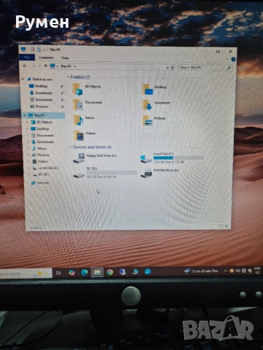Collapse the Devices and drives (4) section
Image resolution: width=263 pixels, height=350 pixels.
pos(70,147)
